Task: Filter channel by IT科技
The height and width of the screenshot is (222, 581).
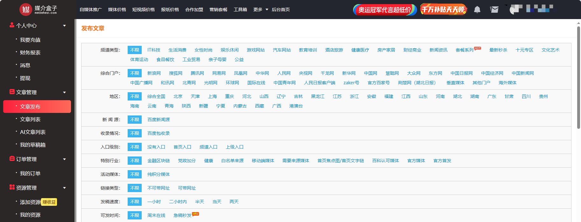Action: pos(154,50)
